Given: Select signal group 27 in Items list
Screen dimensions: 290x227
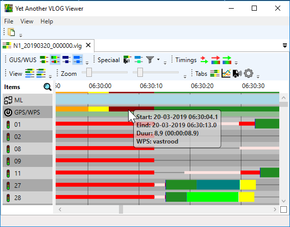Looking at the screenshot, I should point(28,185).
